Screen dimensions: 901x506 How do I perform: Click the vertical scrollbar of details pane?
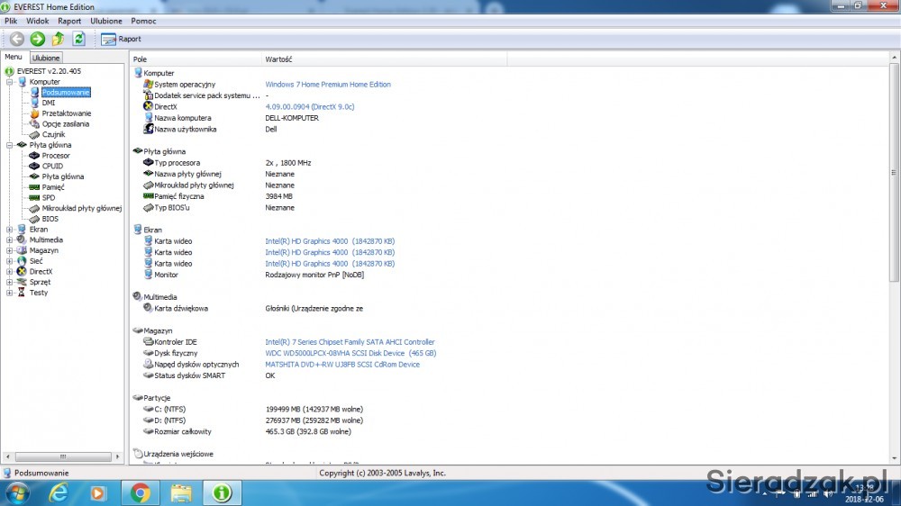pyautogui.click(x=894, y=172)
